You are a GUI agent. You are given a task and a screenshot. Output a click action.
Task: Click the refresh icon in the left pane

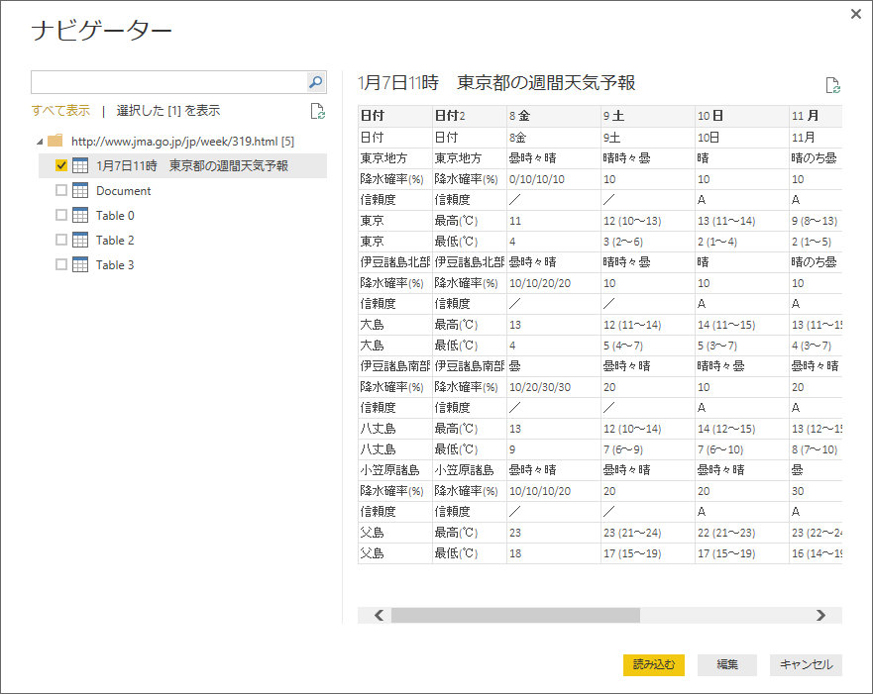[317, 111]
